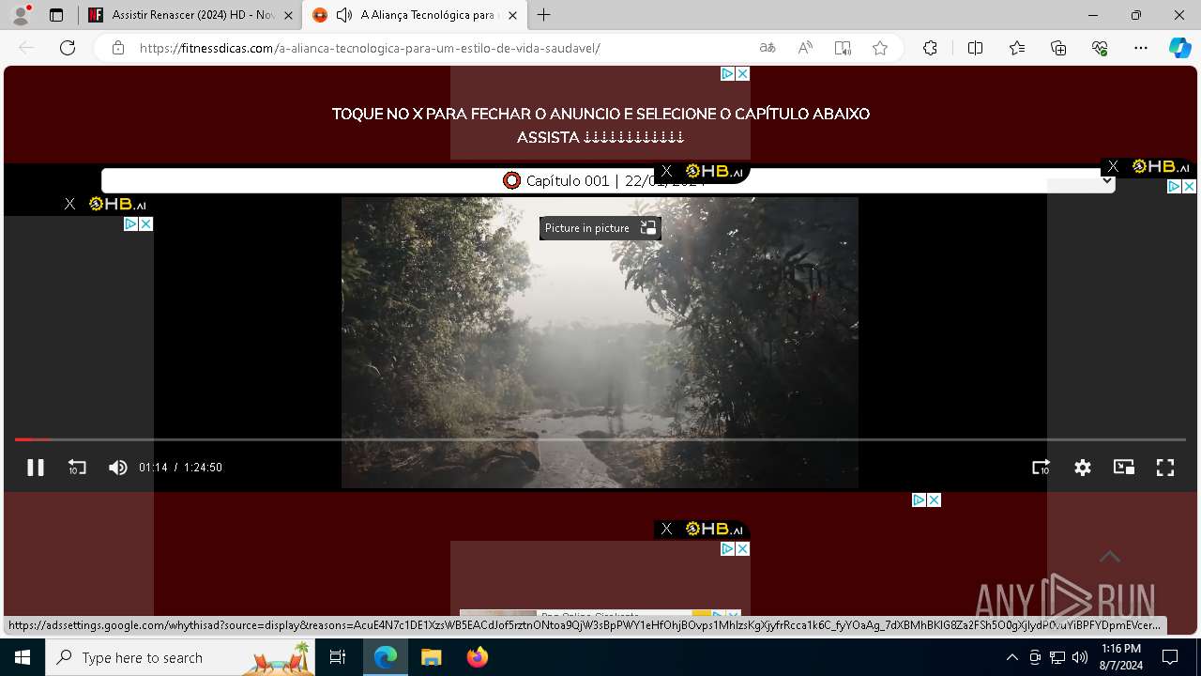Screen dimensions: 1201x676
Task: Pause the video playback
Action: 36,468
